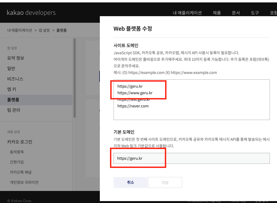Click 앱 설정 breadcrumb link
Image resolution: width=277 pixels, height=203 pixels.
point(44,30)
